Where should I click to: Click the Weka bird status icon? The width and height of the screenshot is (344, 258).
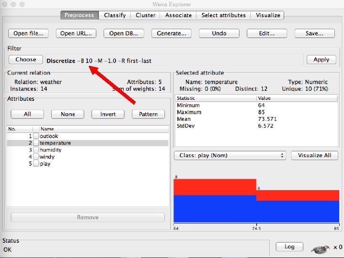coord(321,249)
